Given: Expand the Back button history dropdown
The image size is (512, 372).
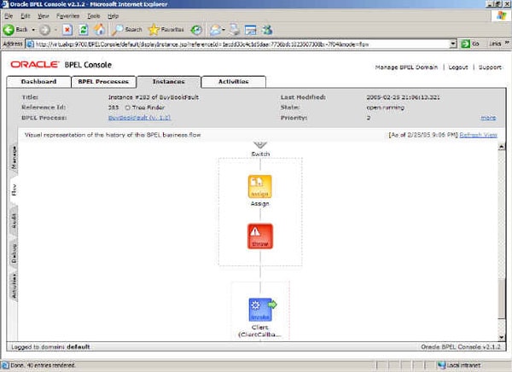Looking at the screenshot, I should (x=33, y=30).
